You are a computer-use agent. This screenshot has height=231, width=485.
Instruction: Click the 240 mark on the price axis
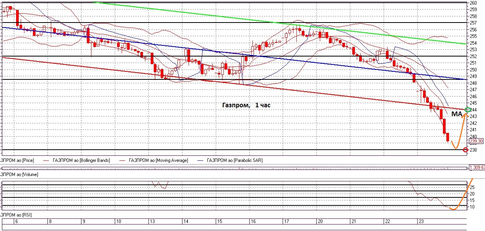[x=473, y=136]
